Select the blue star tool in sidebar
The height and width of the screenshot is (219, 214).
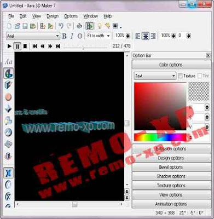(x=8, y=109)
